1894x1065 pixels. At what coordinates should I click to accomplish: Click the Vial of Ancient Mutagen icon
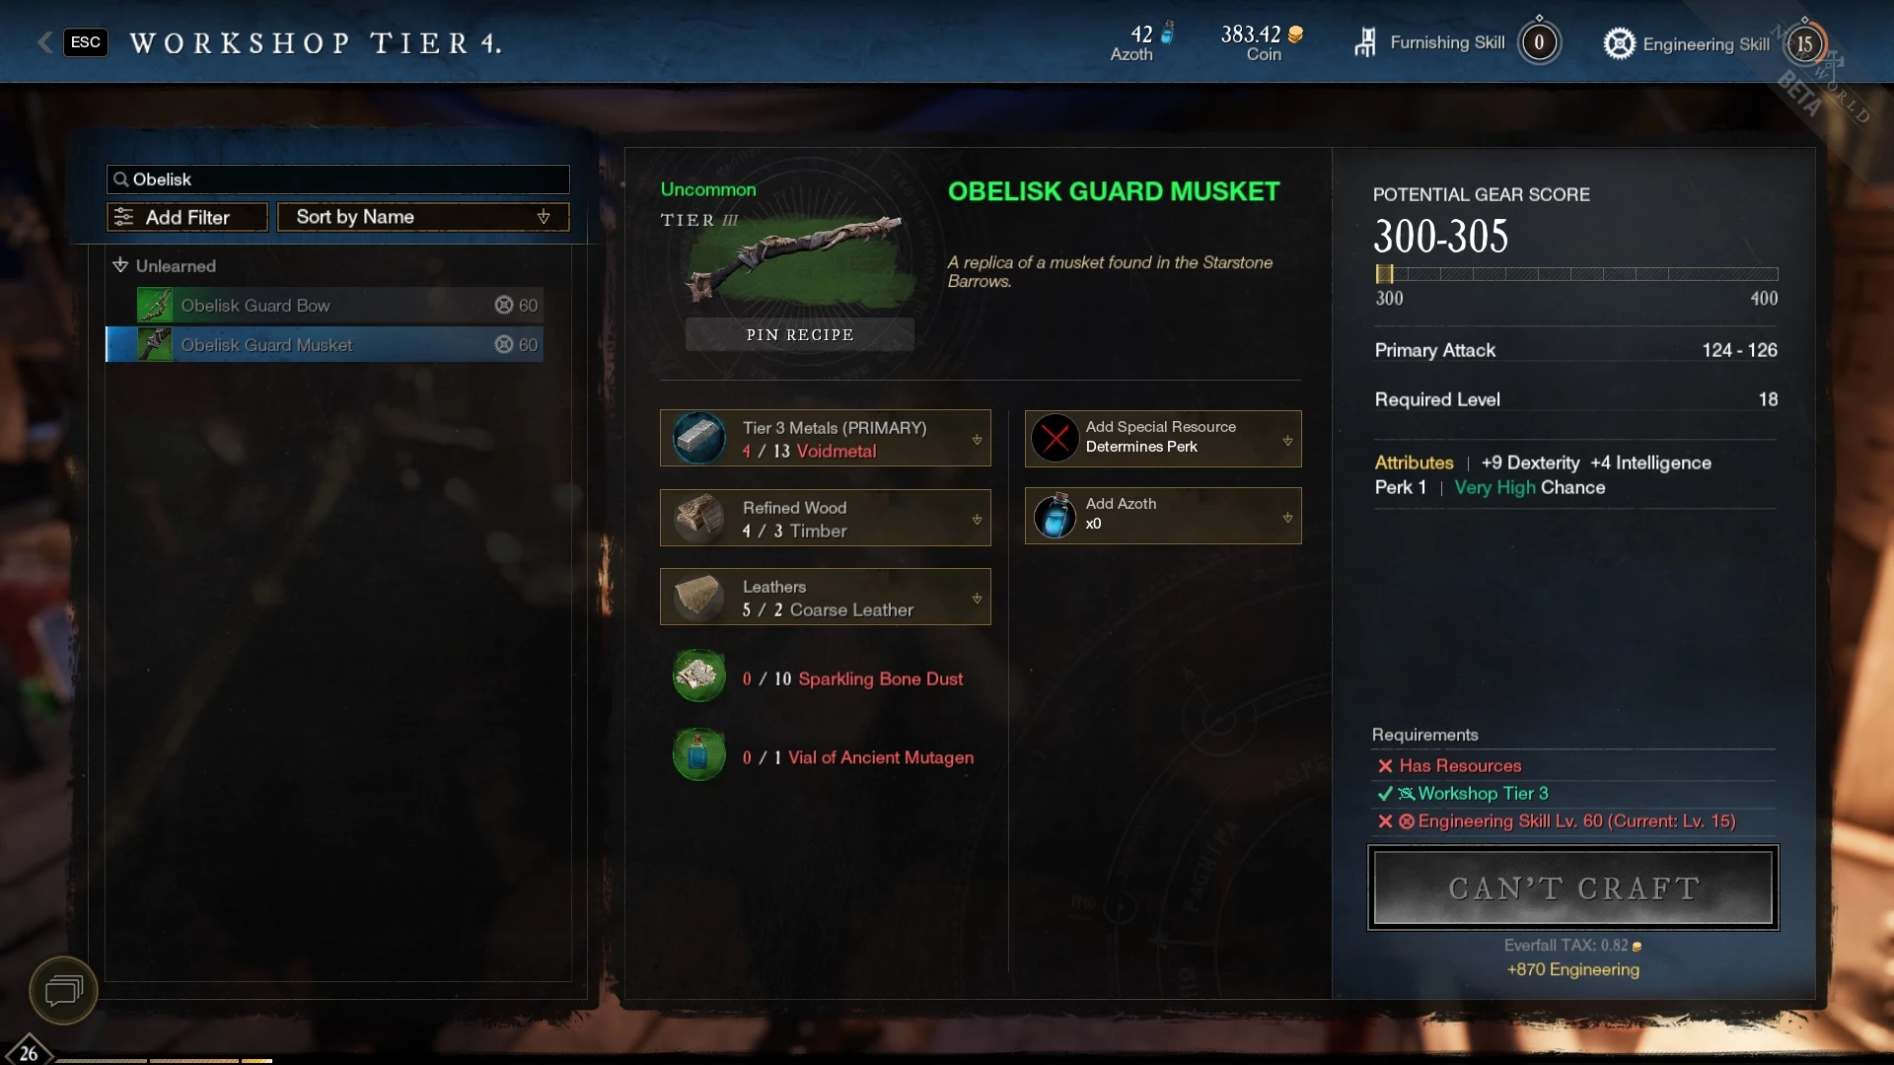click(698, 754)
